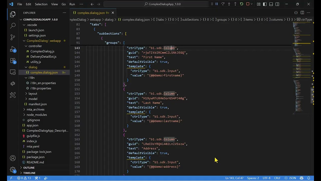Image resolution: width=321 pixels, height=181 pixels.
Task: Click the debug Step Into button
Action: [x=229, y=4]
